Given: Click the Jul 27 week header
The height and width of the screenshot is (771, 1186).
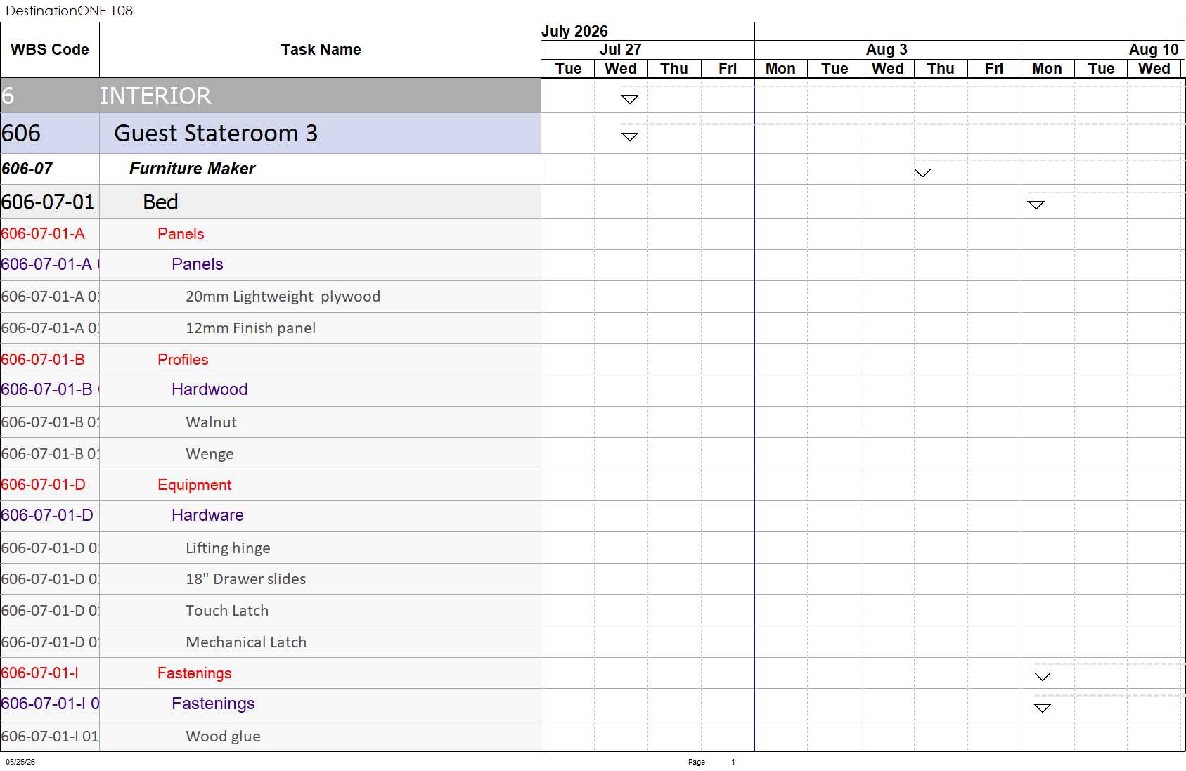Looking at the screenshot, I should pyautogui.click(x=620, y=49).
